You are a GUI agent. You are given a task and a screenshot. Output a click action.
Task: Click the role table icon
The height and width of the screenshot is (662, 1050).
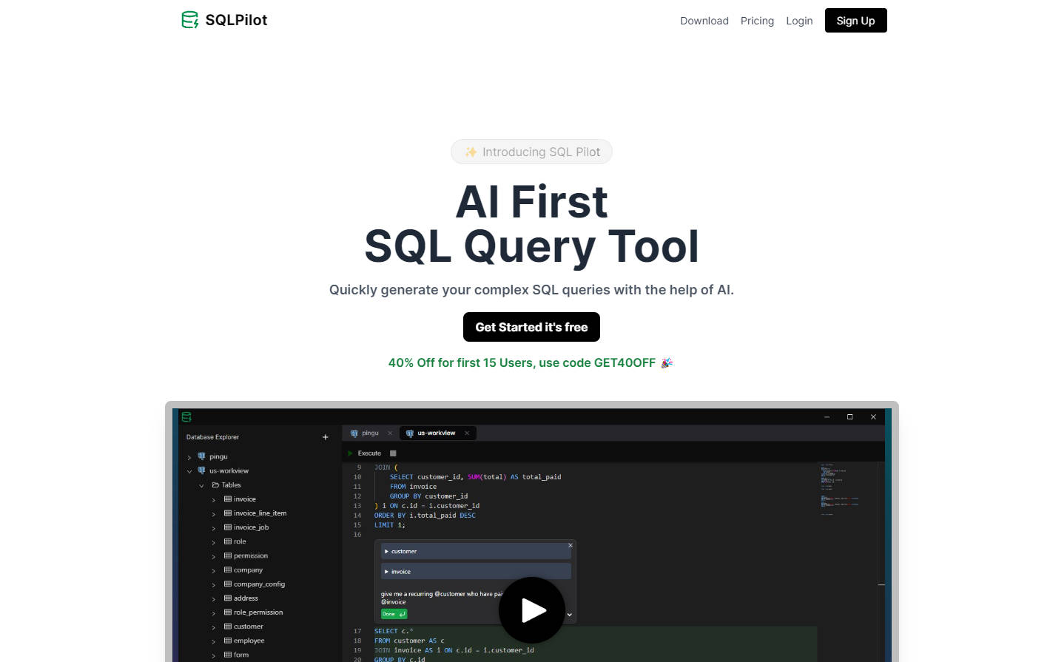[228, 541]
